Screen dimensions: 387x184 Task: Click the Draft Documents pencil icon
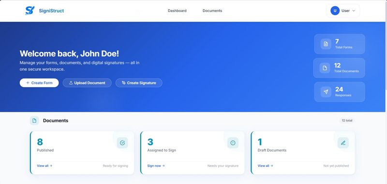click(x=343, y=143)
